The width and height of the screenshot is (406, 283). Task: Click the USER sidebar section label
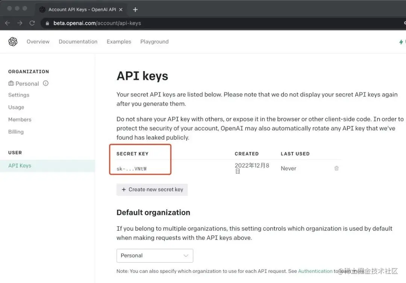pyautogui.click(x=15, y=153)
